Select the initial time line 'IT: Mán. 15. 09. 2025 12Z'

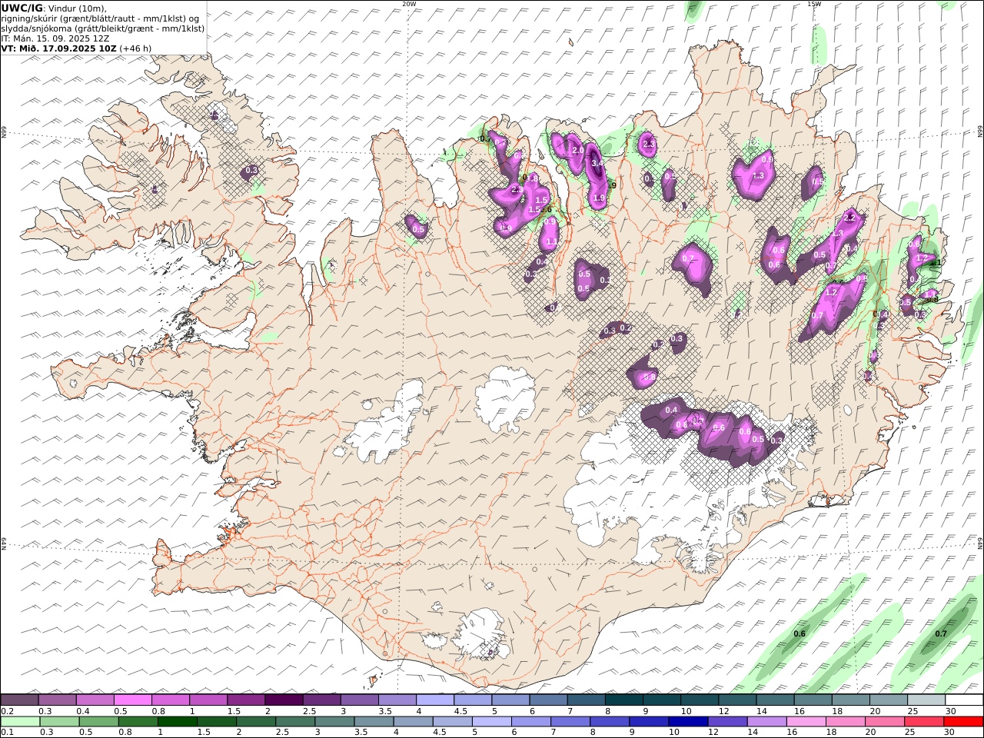click(57, 38)
